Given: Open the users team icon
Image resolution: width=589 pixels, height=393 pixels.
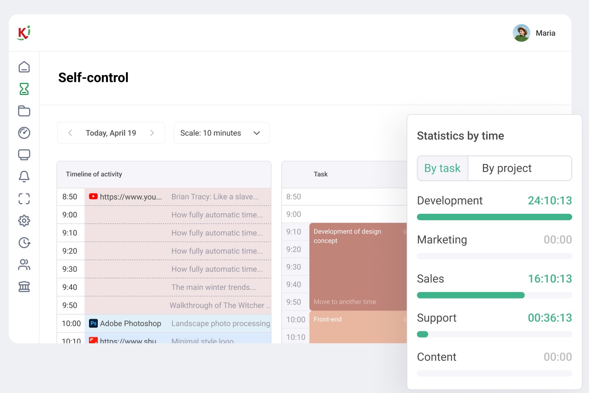Looking at the screenshot, I should pos(24,264).
